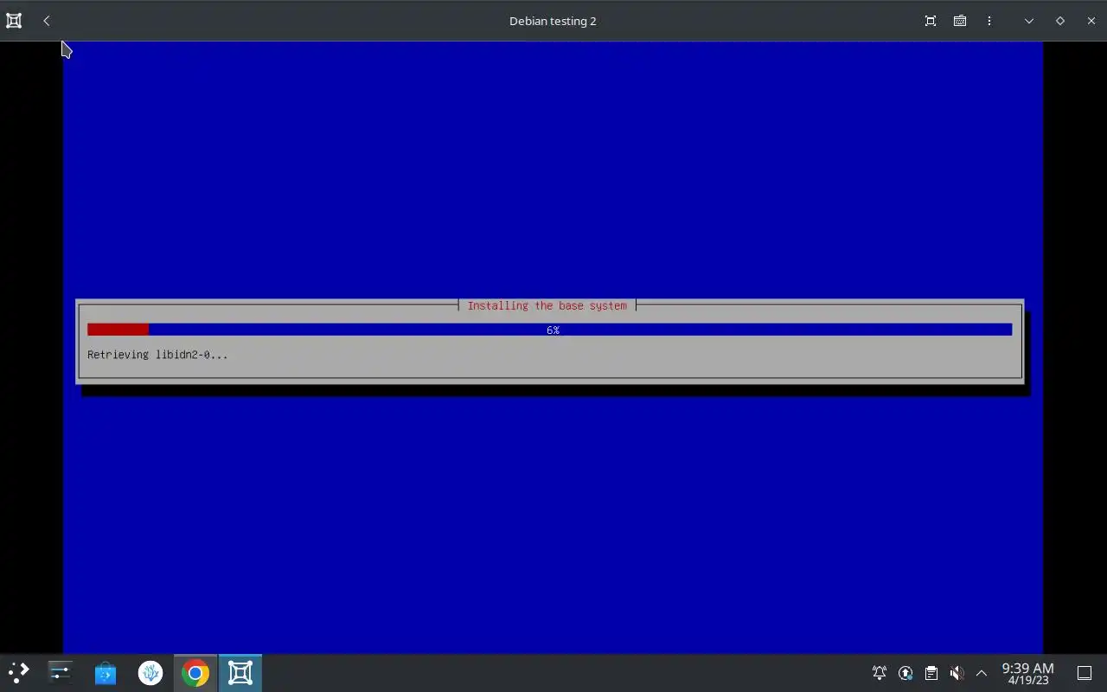Screen dimensions: 1107x692
Task: Minimize the Debian testing 2 window
Action: click(x=1029, y=21)
